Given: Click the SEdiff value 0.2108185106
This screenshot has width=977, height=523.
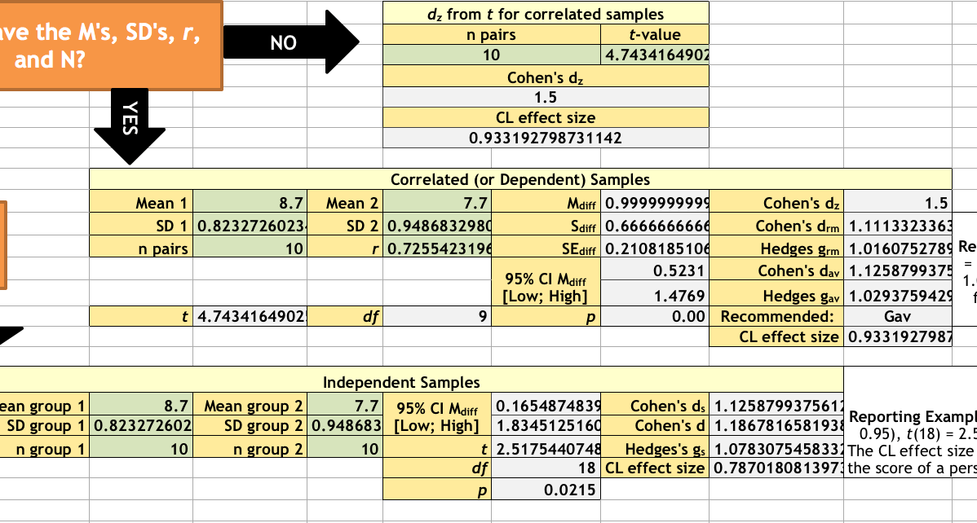Looking at the screenshot, I should [x=655, y=248].
